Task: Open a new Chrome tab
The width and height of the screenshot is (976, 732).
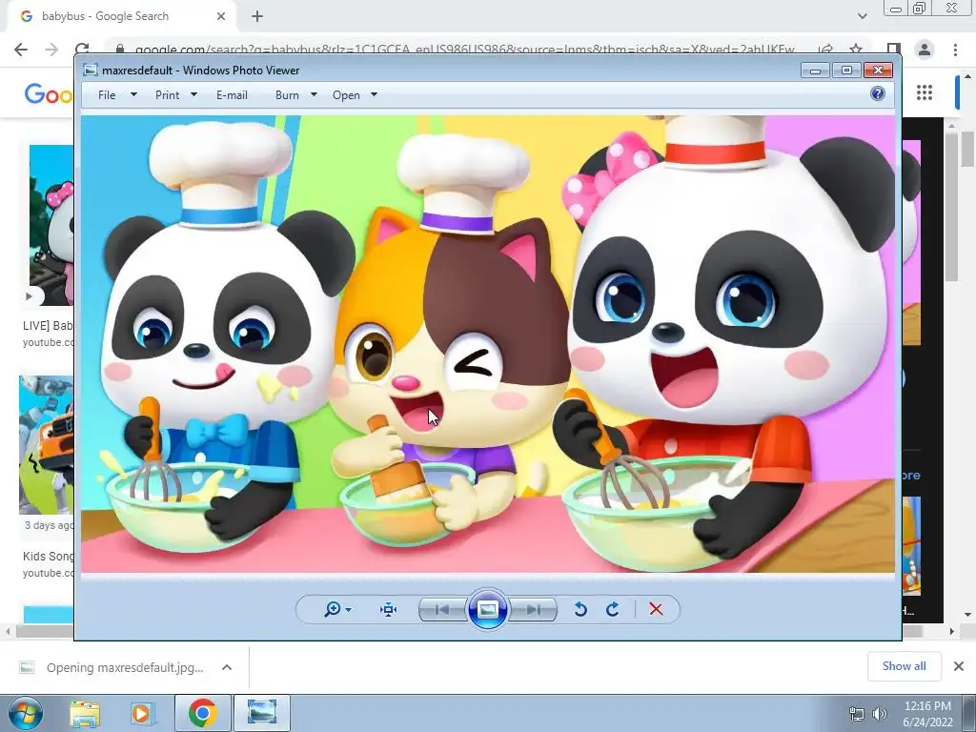Action: click(x=257, y=16)
